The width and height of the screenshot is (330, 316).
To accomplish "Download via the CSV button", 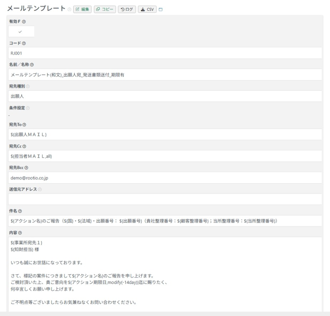I will (147, 9).
